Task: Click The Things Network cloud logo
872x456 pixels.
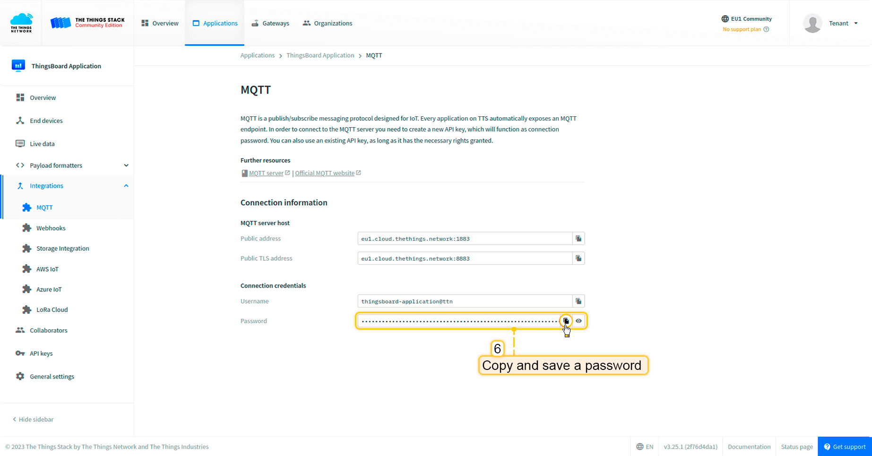Action: [x=21, y=23]
